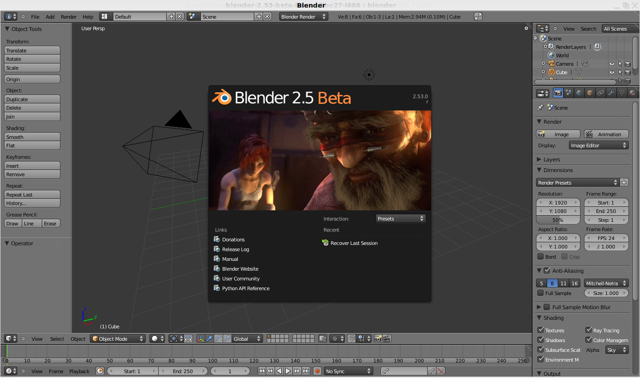Open the Render properties tab icon

click(x=558, y=93)
